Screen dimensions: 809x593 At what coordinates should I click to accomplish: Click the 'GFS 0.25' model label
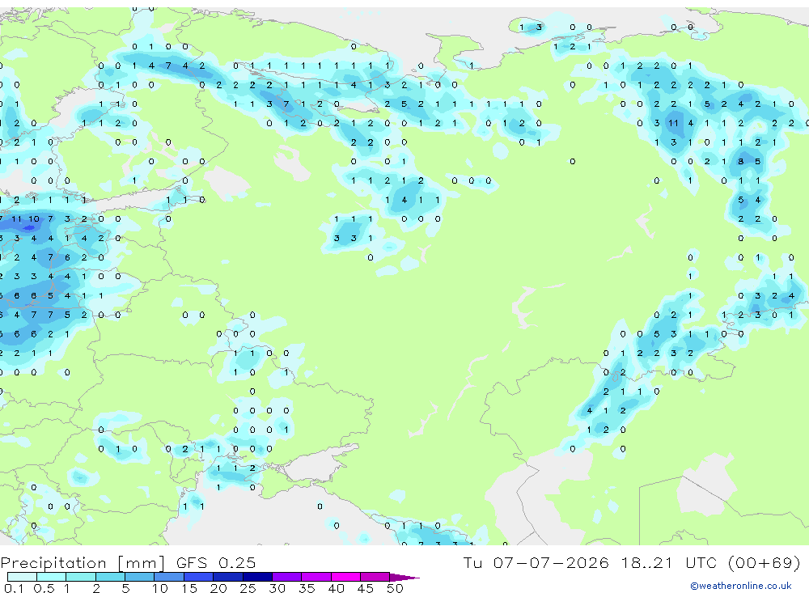pyautogui.click(x=216, y=562)
